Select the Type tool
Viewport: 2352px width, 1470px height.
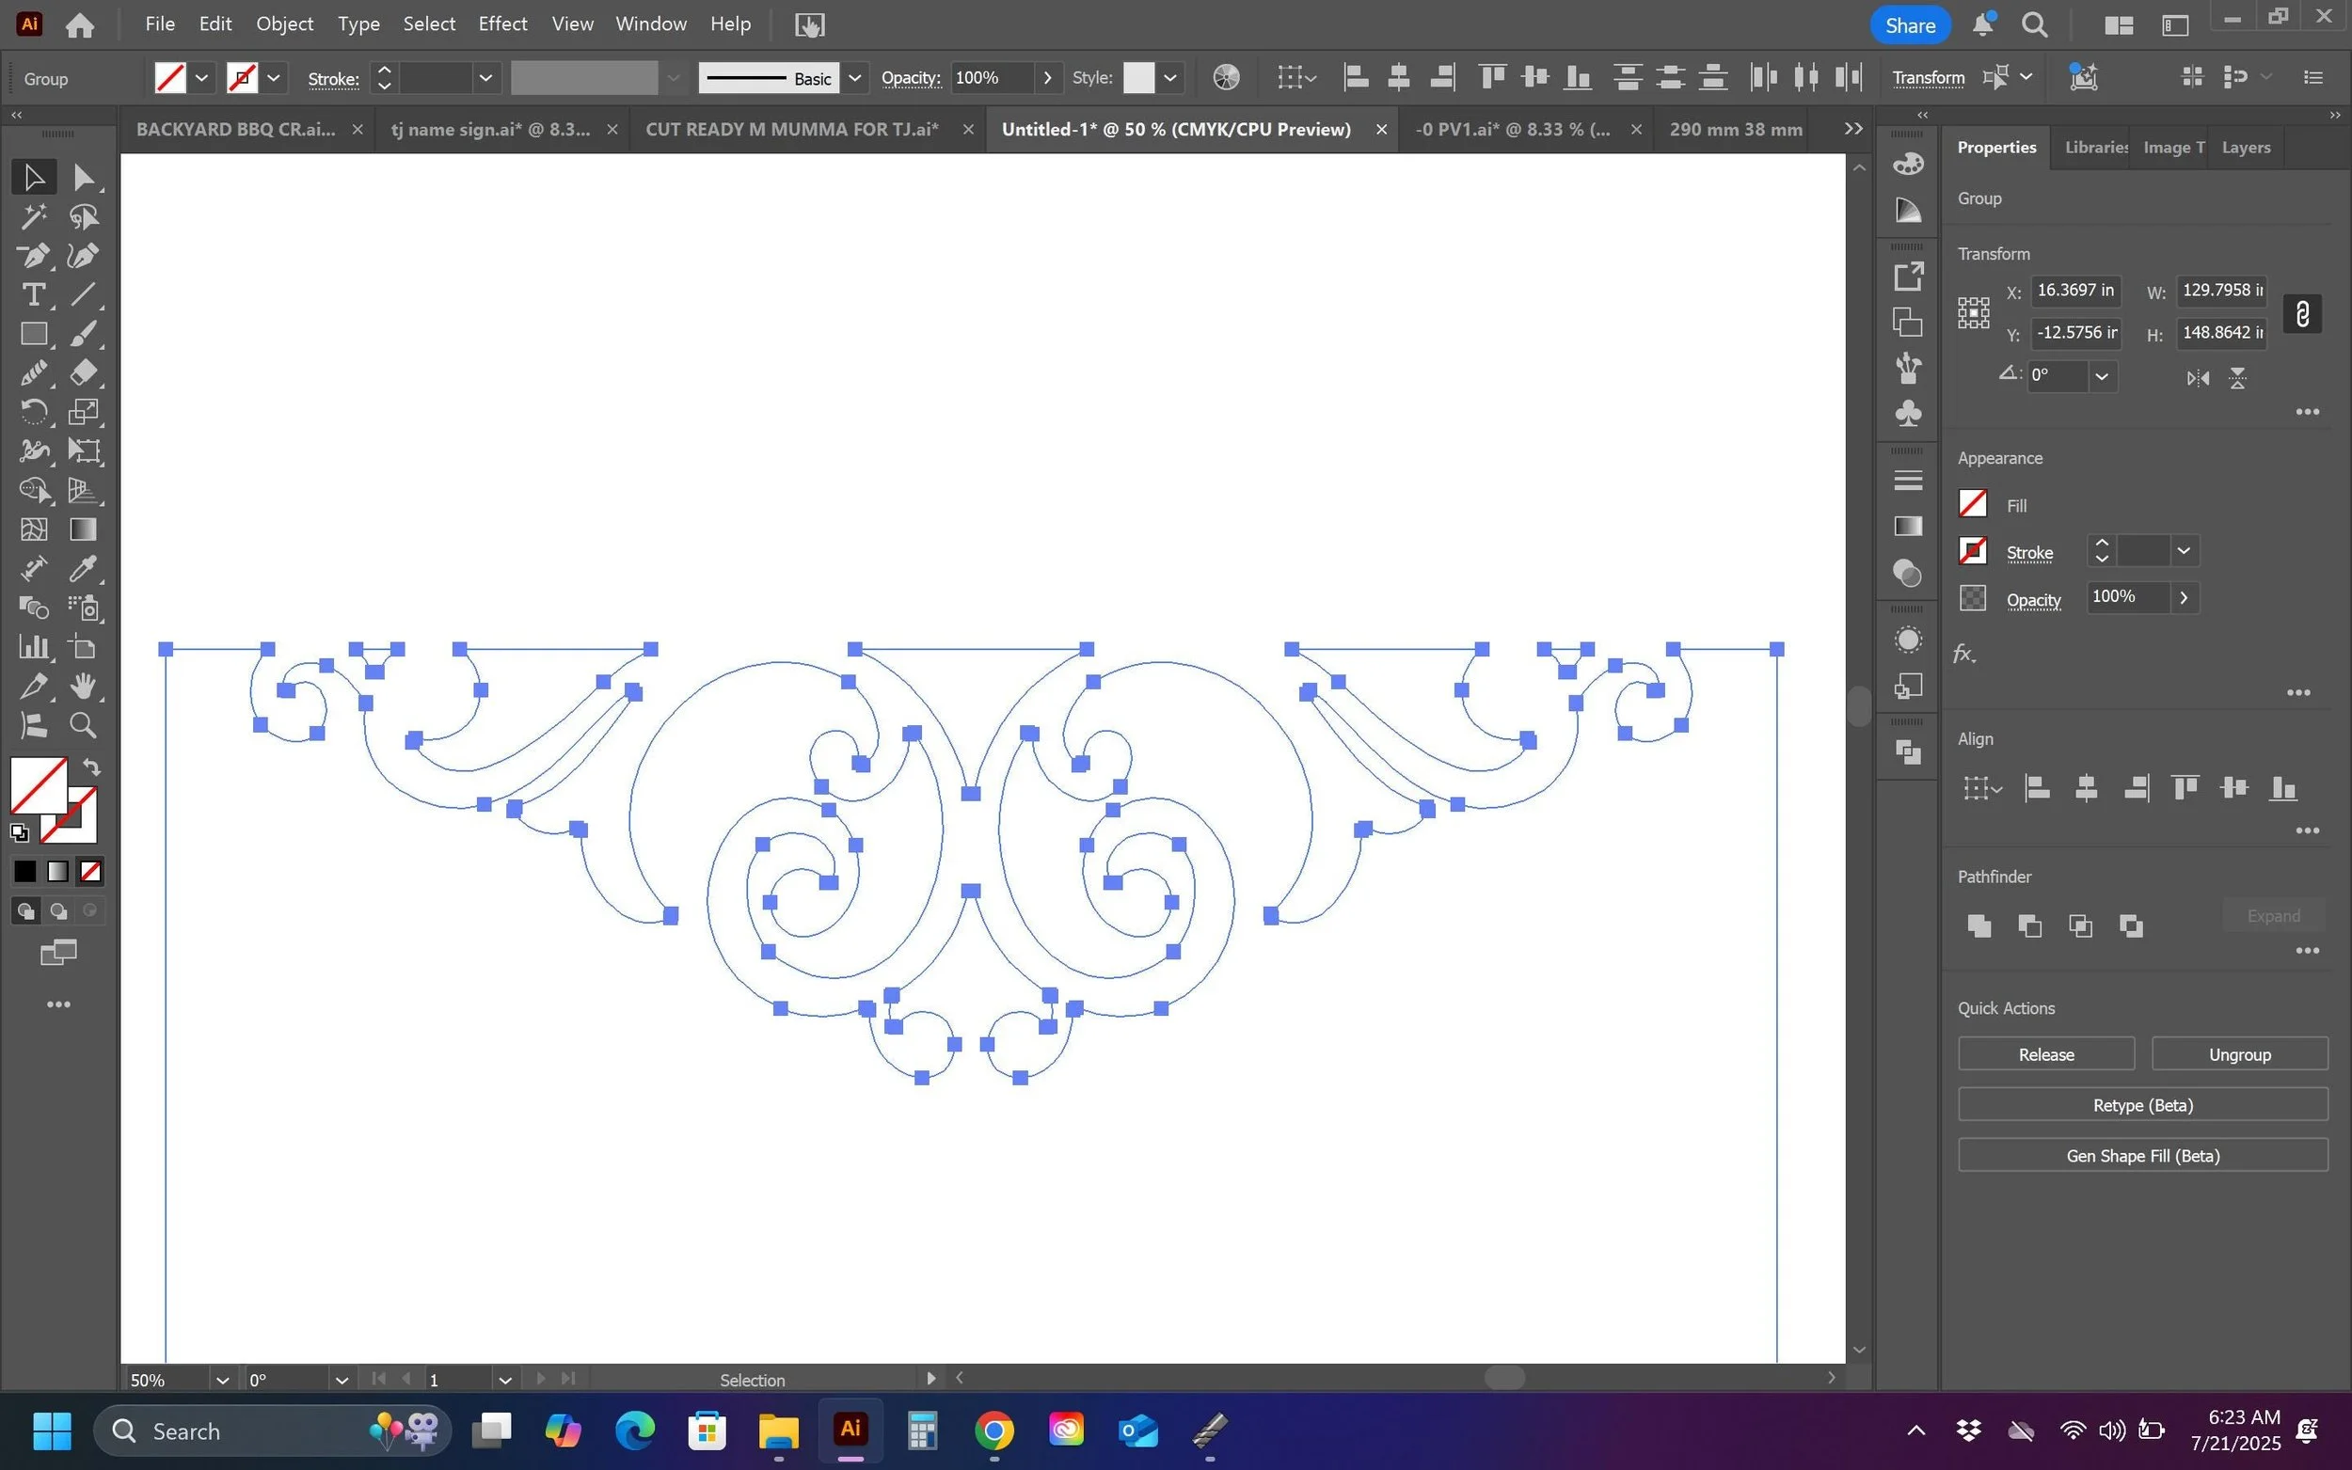(33, 294)
